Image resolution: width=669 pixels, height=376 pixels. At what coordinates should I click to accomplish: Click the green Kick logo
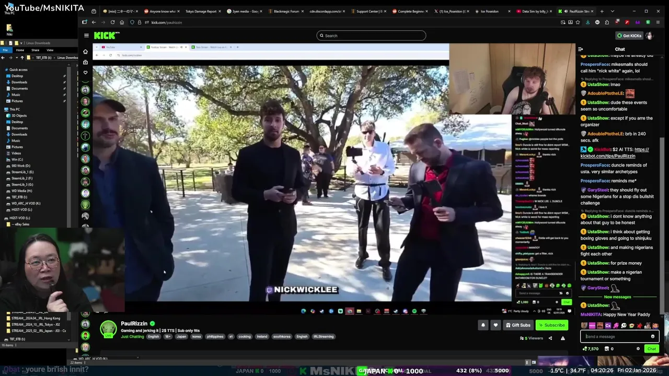coord(106,36)
